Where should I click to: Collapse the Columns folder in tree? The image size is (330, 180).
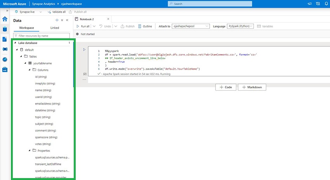(29, 70)
